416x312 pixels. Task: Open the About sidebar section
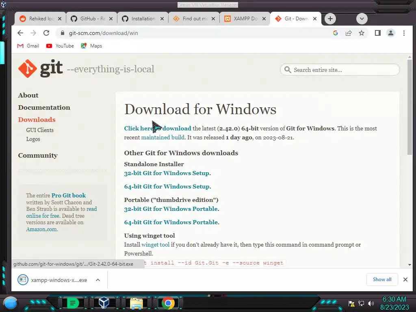[28, 95]
